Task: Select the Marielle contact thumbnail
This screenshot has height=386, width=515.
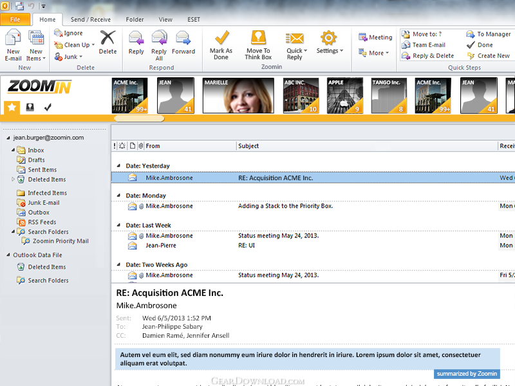Action: coord(238,96)
